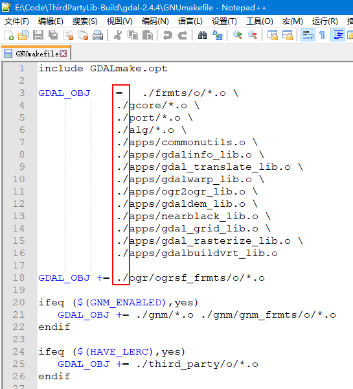This screenshot has width=353, height=389.
Task: Click 'apps/ogr2ogr_lib.o' text
Action: [x=187, y=191]
